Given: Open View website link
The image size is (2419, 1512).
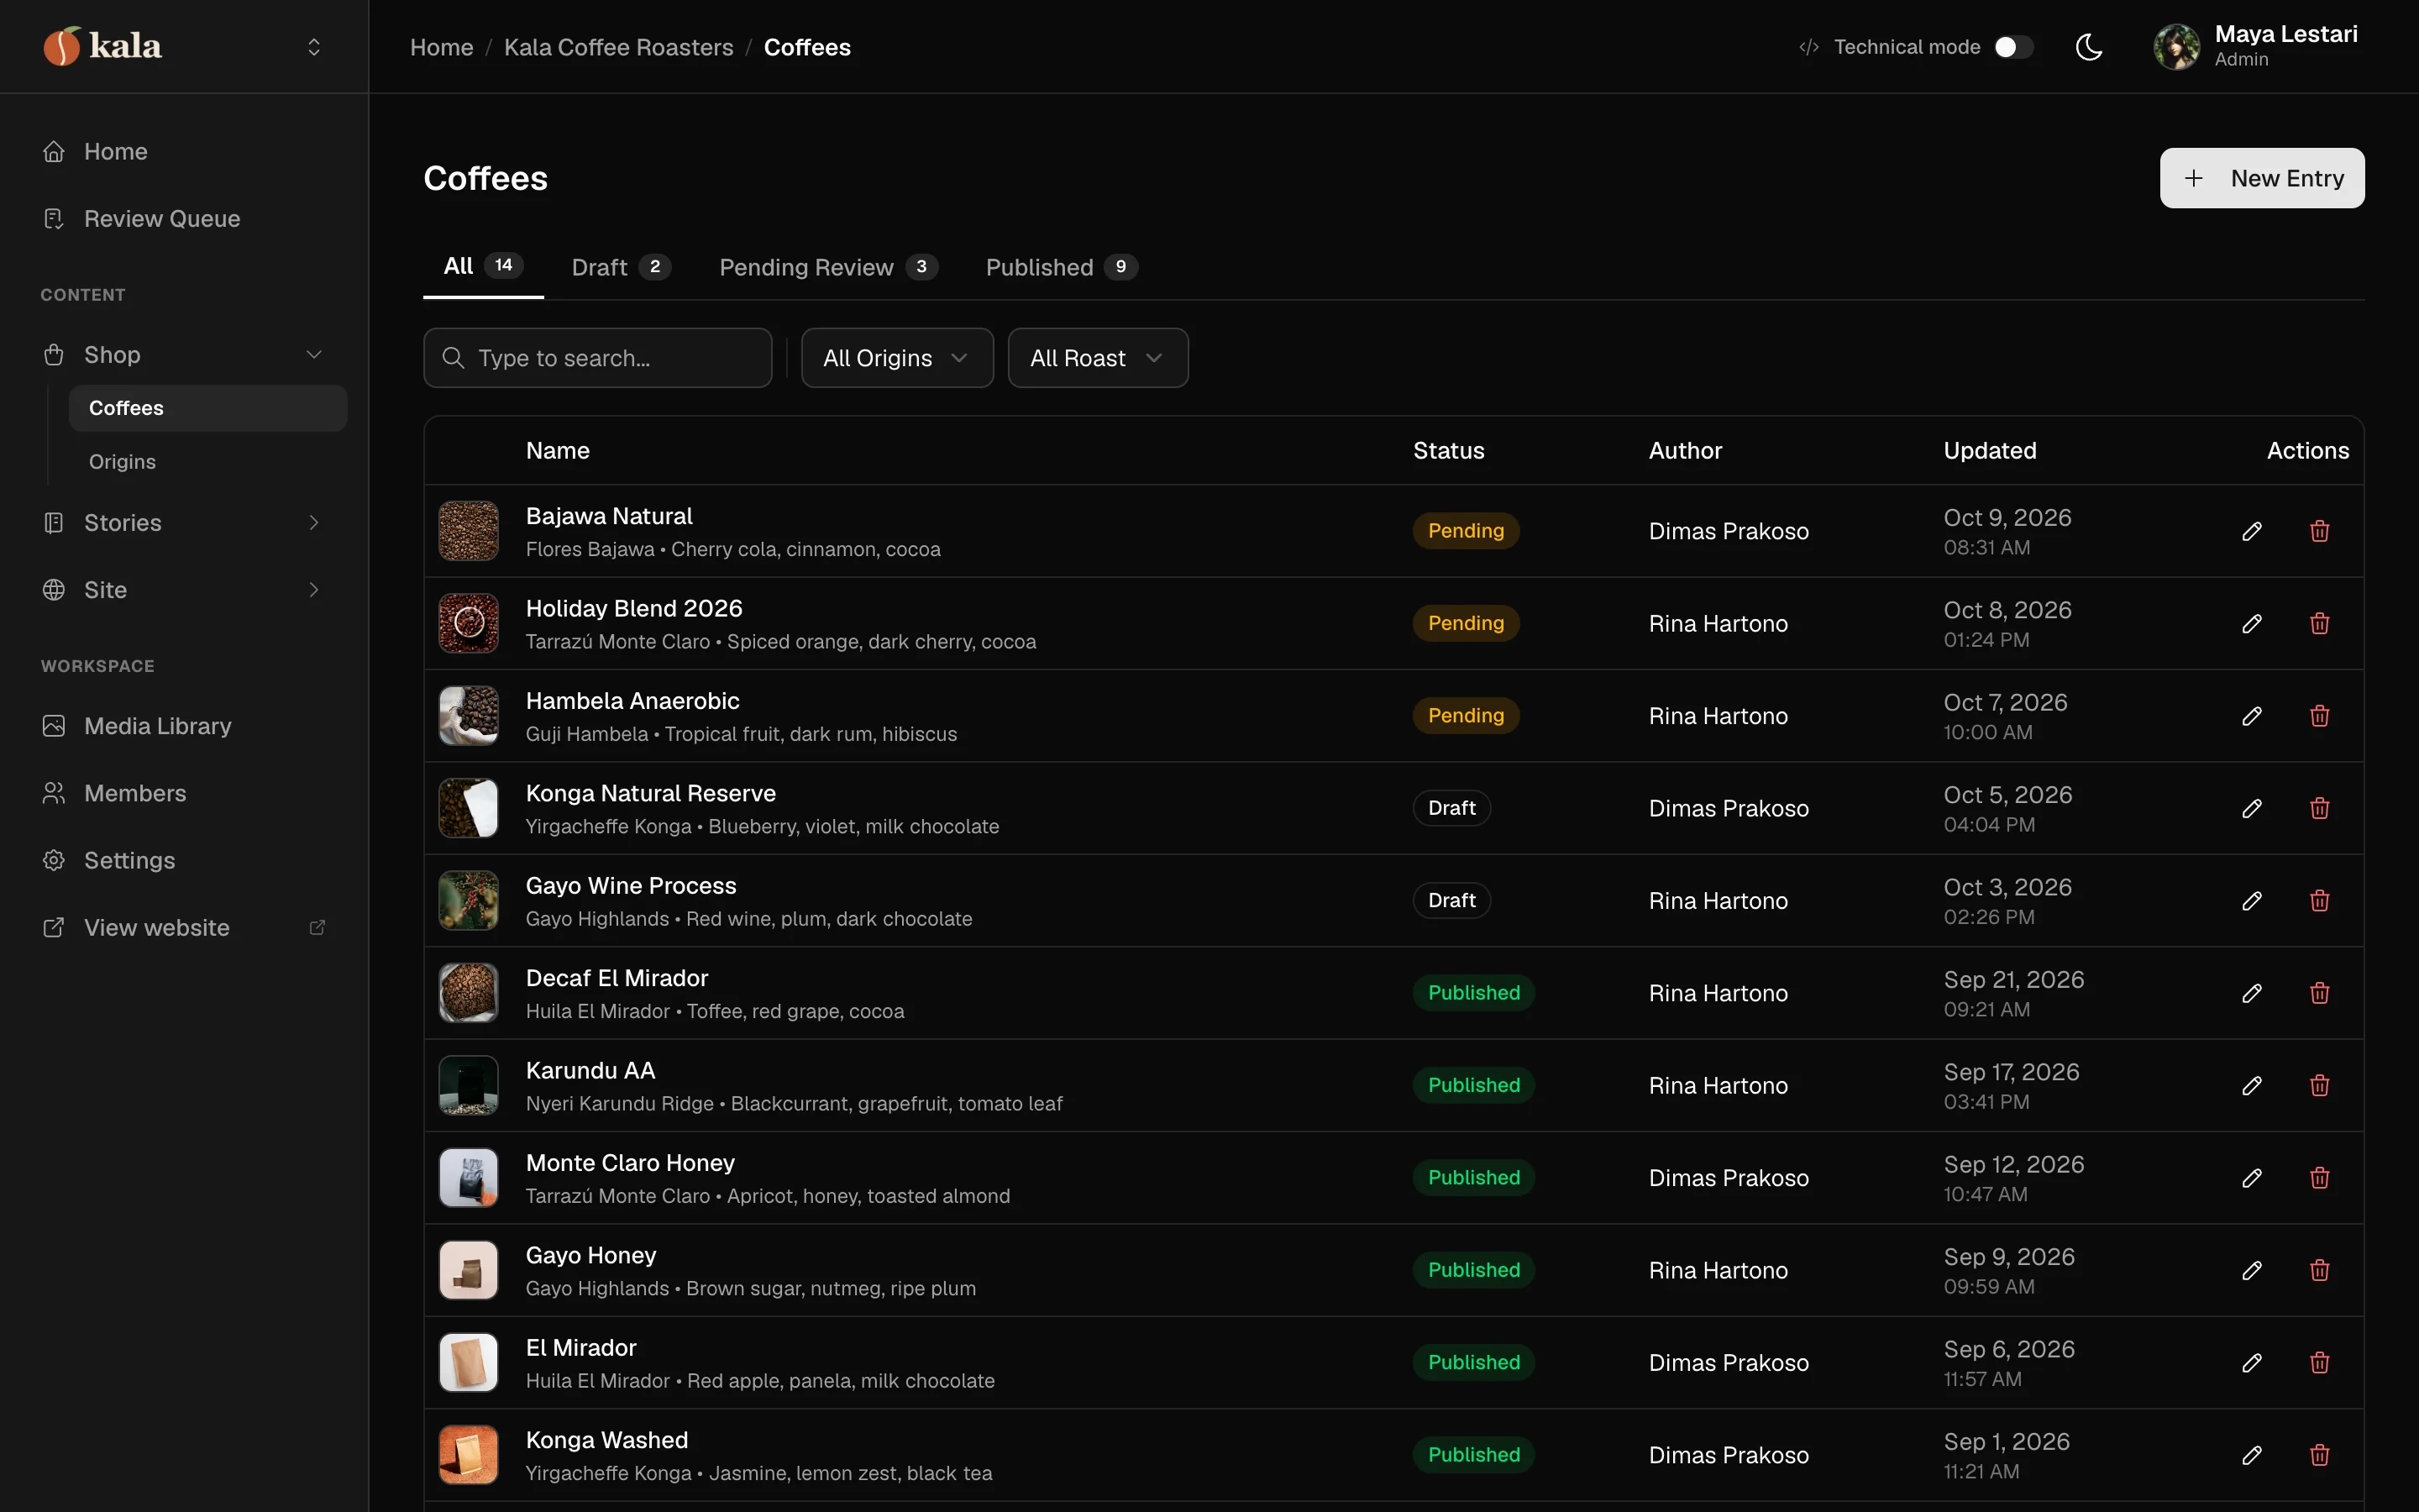Looking at the screenshot, I should point(184,928).
